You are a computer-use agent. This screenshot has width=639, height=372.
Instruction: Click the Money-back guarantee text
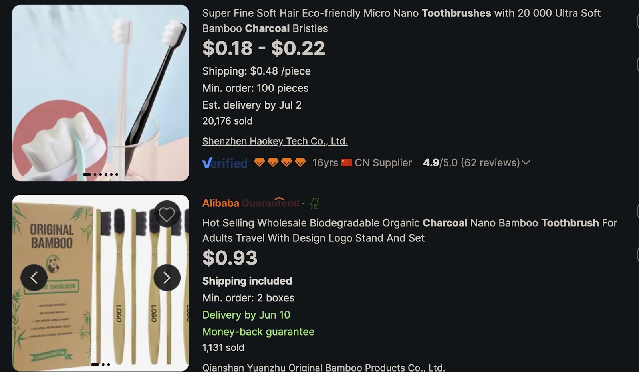tap(258, 332)
